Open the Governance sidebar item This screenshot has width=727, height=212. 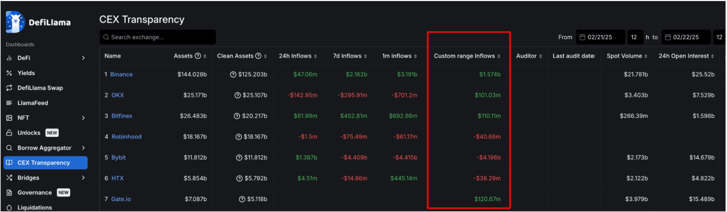coord(34,193)
